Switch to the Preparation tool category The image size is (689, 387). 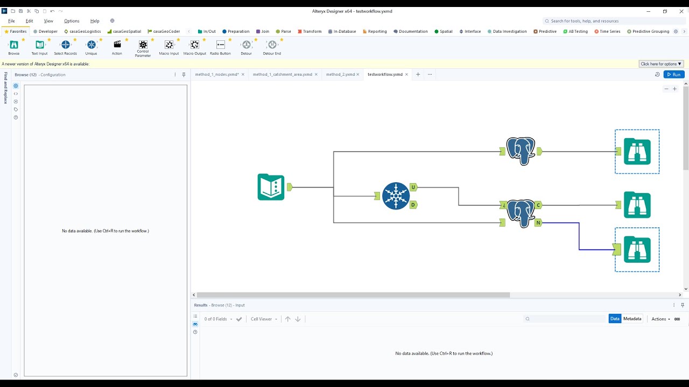coord(236,31)
